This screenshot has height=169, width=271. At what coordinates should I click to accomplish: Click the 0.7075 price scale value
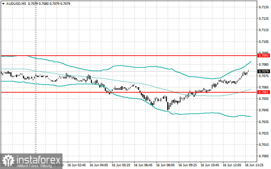[x=264, y=76]
